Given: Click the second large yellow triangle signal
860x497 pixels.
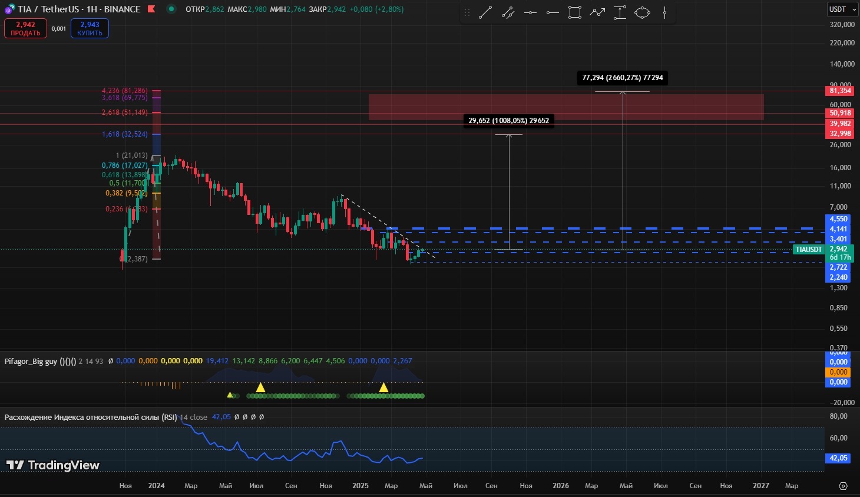Looking at the screenshot, I should 383,387.
